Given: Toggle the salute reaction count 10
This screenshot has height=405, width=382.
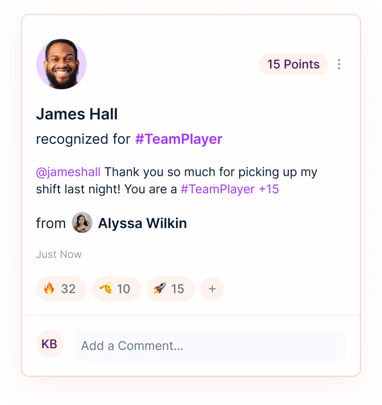Looking at the screenshot, I should click(123, 289).
